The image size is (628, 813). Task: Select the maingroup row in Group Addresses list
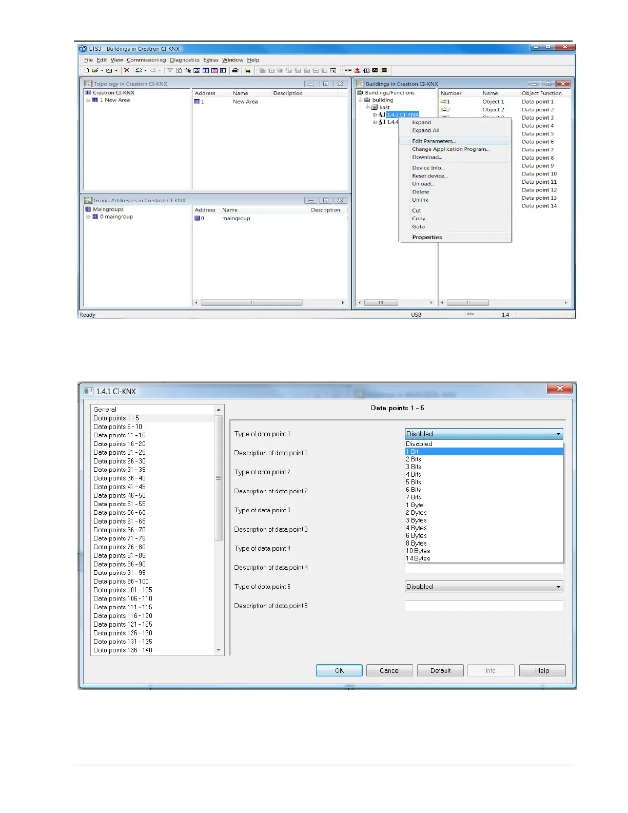269,219
